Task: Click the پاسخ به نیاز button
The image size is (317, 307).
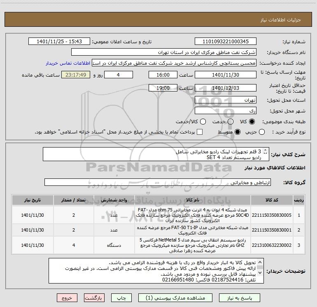Action: click(x=240, y=298)
